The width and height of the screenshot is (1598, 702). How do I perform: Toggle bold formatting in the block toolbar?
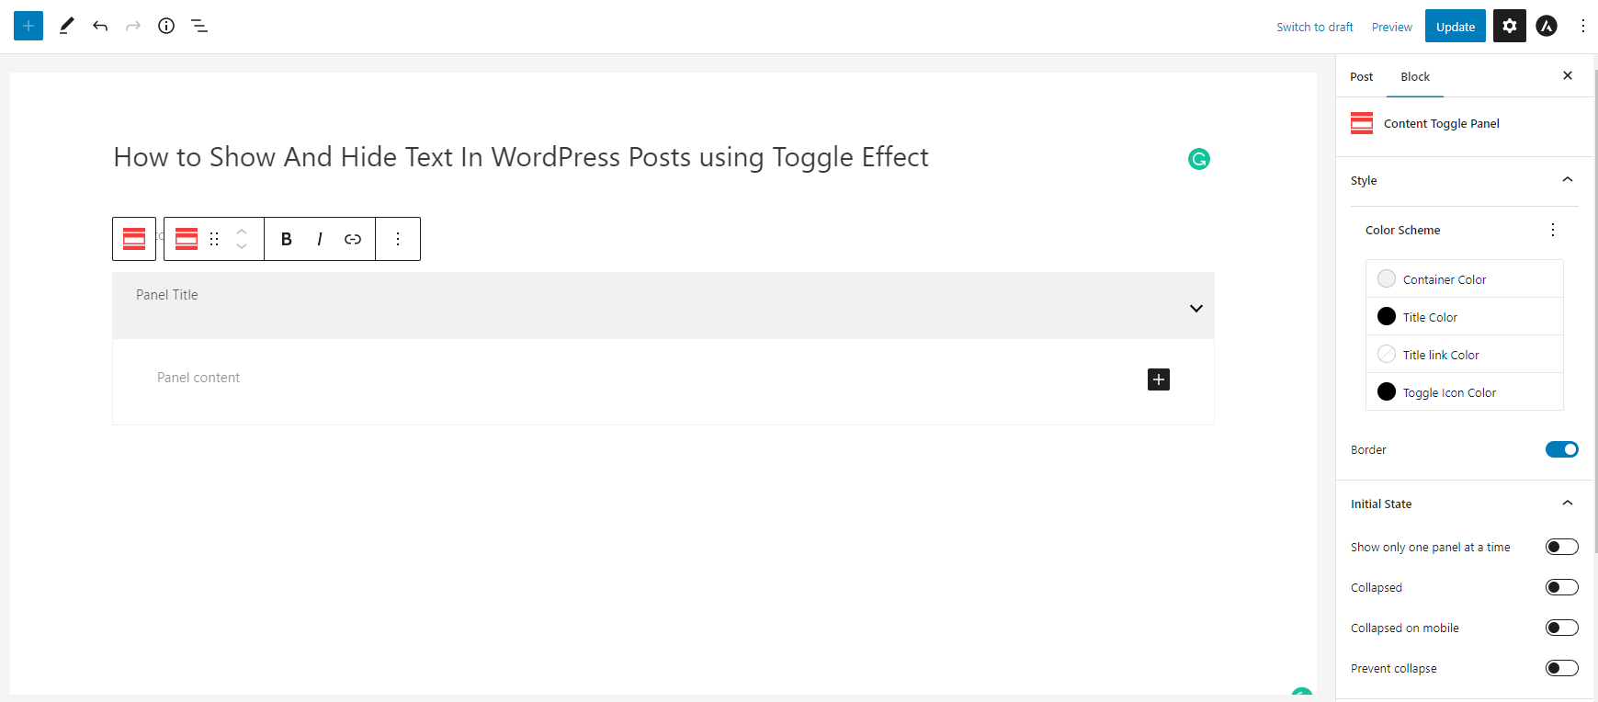pyautogui.click(x=286, y=238)
